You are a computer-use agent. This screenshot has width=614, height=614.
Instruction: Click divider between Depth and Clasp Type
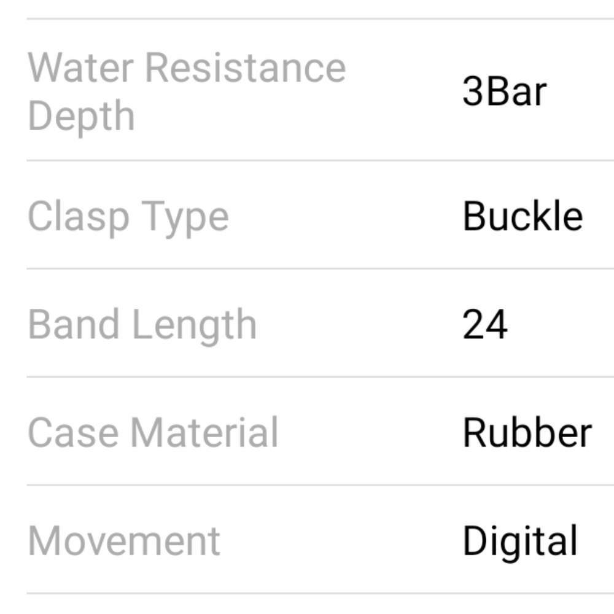click(321, 160)
